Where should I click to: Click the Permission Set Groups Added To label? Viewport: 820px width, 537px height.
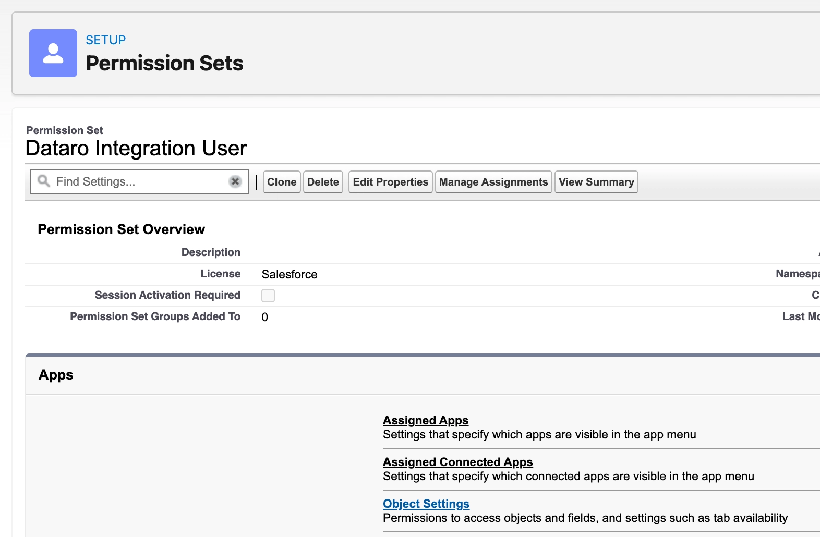pos(155,316)
